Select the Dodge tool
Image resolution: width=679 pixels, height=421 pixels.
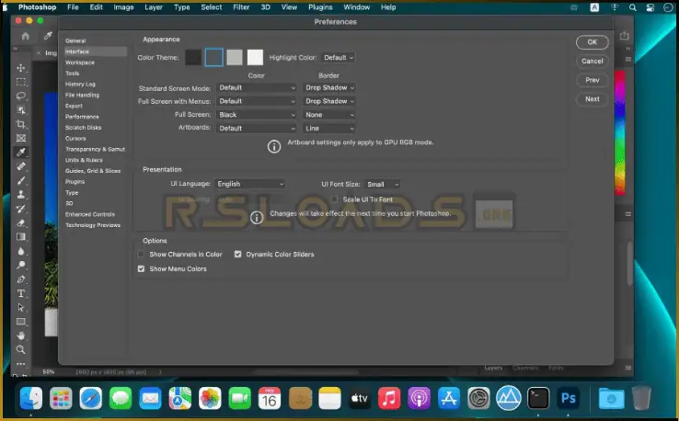[21, 265]
